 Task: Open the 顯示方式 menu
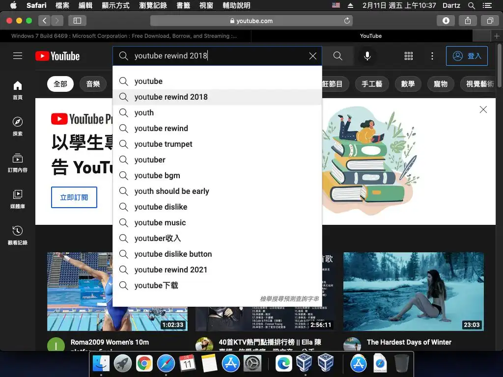point(115,5)
